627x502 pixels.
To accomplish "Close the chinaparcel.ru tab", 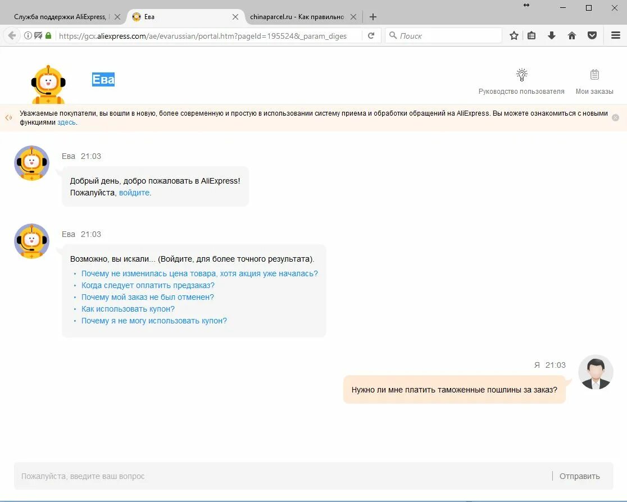I will click(x=353, y=17).
